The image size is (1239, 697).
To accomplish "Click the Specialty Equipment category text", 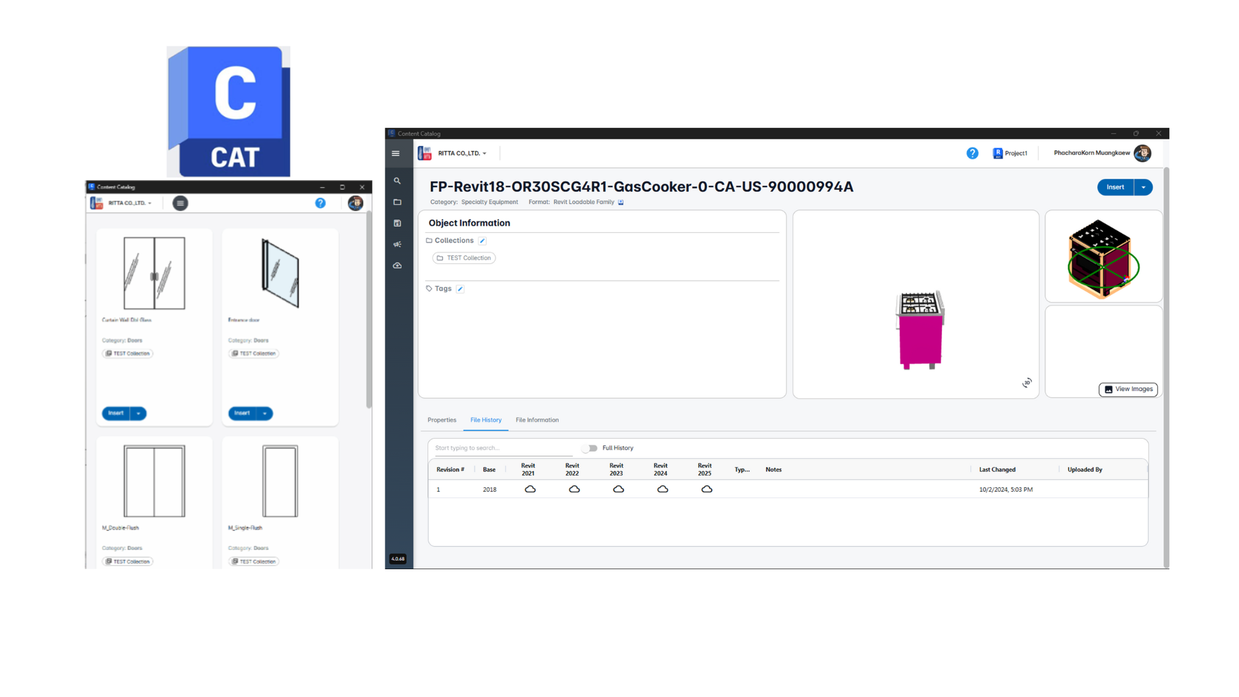I will tap(489, 203).
